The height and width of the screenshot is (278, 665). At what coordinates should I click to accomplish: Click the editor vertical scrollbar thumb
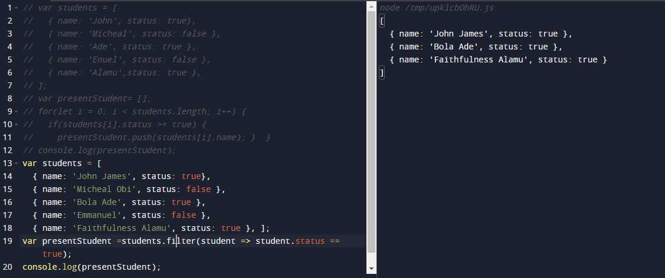tap(372, 132)
